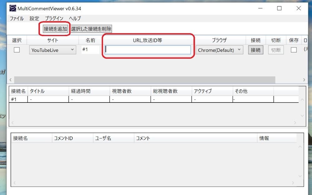The image size is (312, 195).
Task: Click the 選択した接続を削除 button
Action: point(91,29)
